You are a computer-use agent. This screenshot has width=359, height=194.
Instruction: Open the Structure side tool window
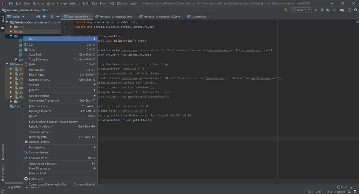point(3,152)
